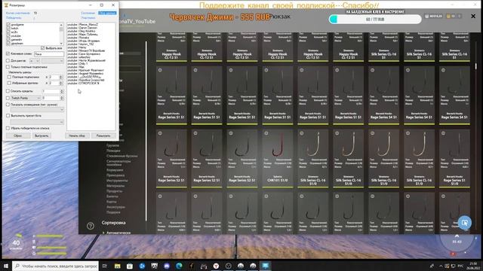
Task: Open the Участники link in giveaway window
Action: coord(88,18)
